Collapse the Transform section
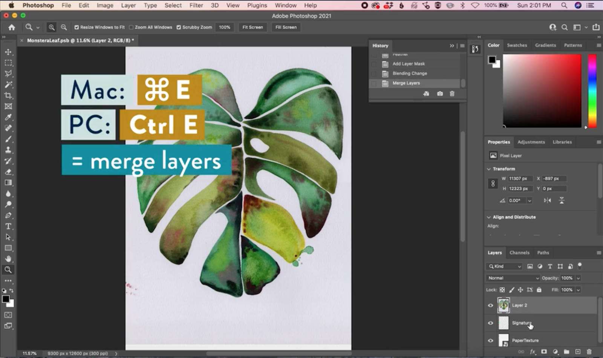The width and height of the screenshot is (603, 358). click(489, 169)
